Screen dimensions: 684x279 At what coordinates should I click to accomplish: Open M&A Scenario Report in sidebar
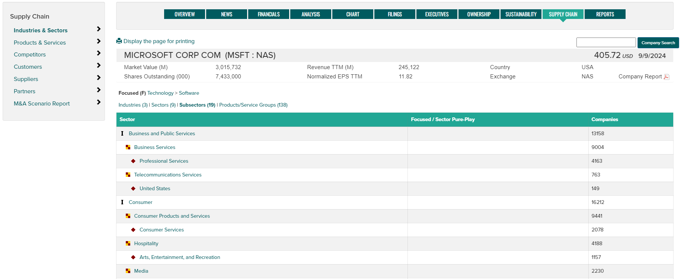click(42, 104)
